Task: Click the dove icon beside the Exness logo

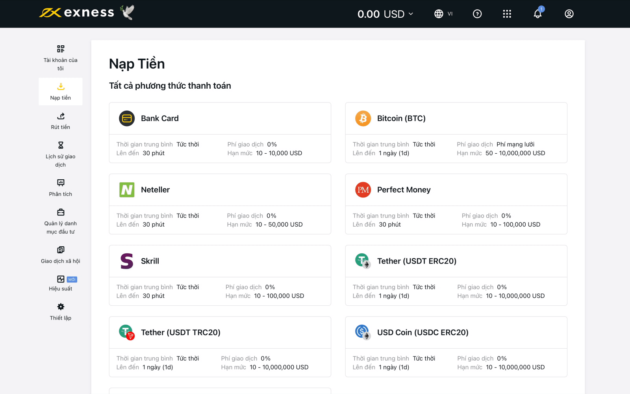Action: [x=128, y=12]
